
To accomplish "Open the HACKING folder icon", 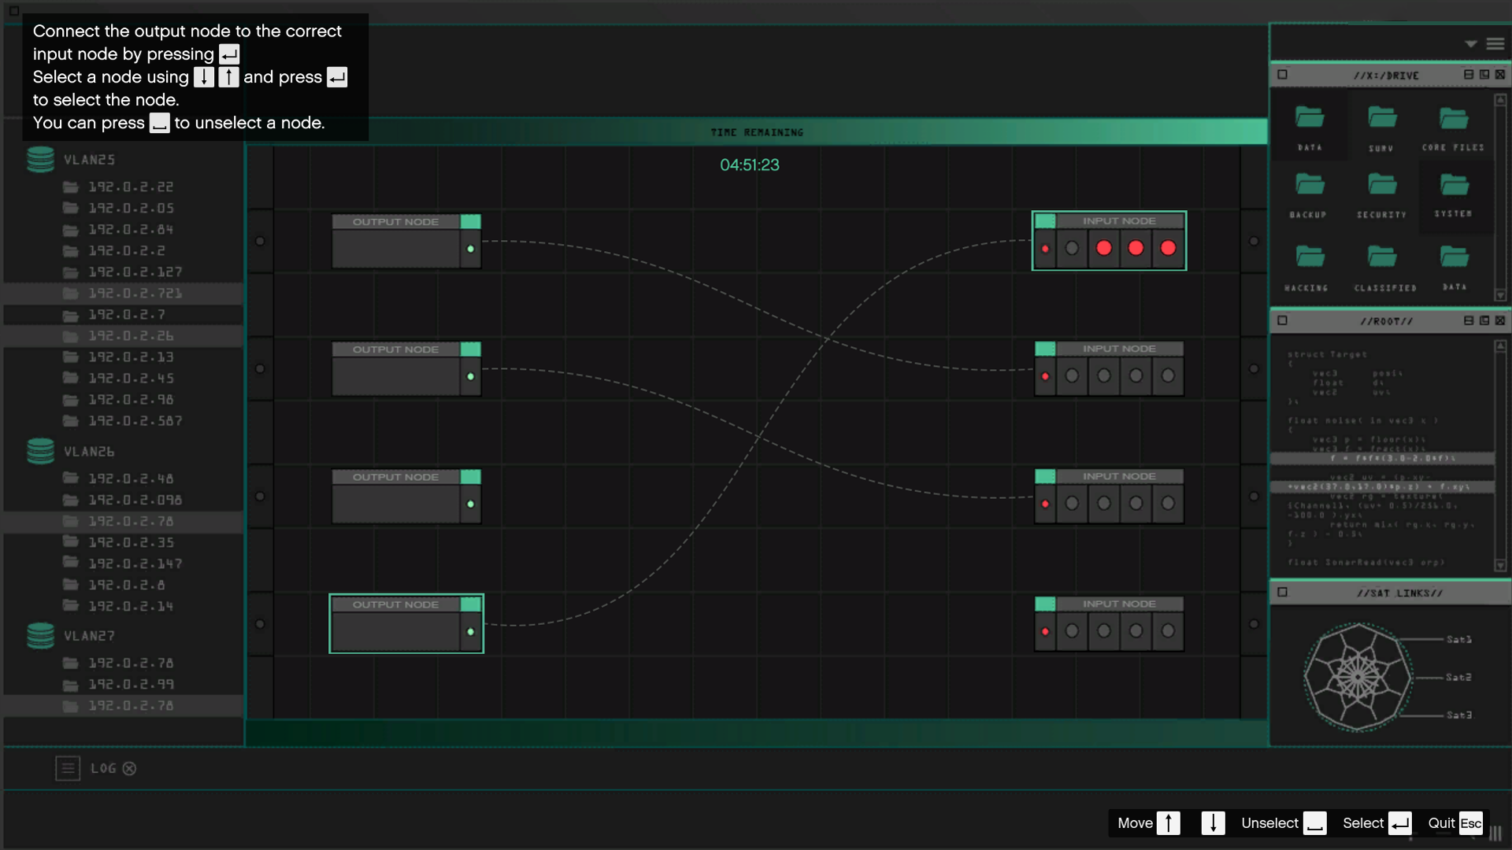I will click(1310, 257).
